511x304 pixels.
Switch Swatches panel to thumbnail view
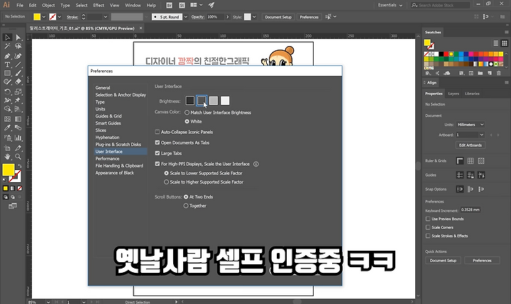[505, 43]
